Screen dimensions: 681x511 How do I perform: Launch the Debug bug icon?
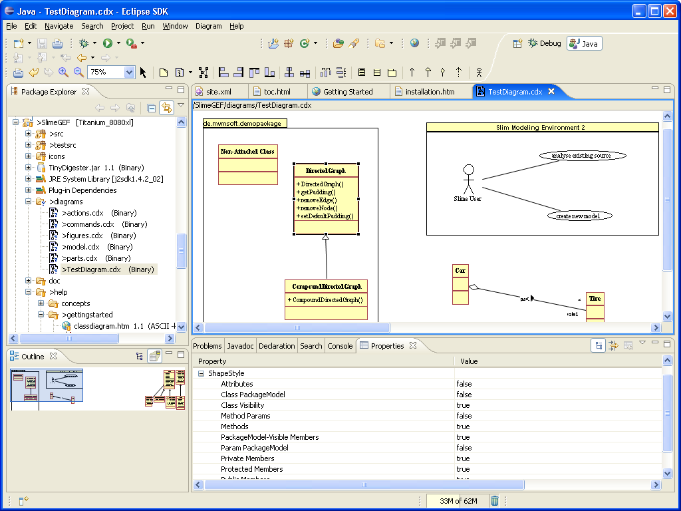[84, 43]
